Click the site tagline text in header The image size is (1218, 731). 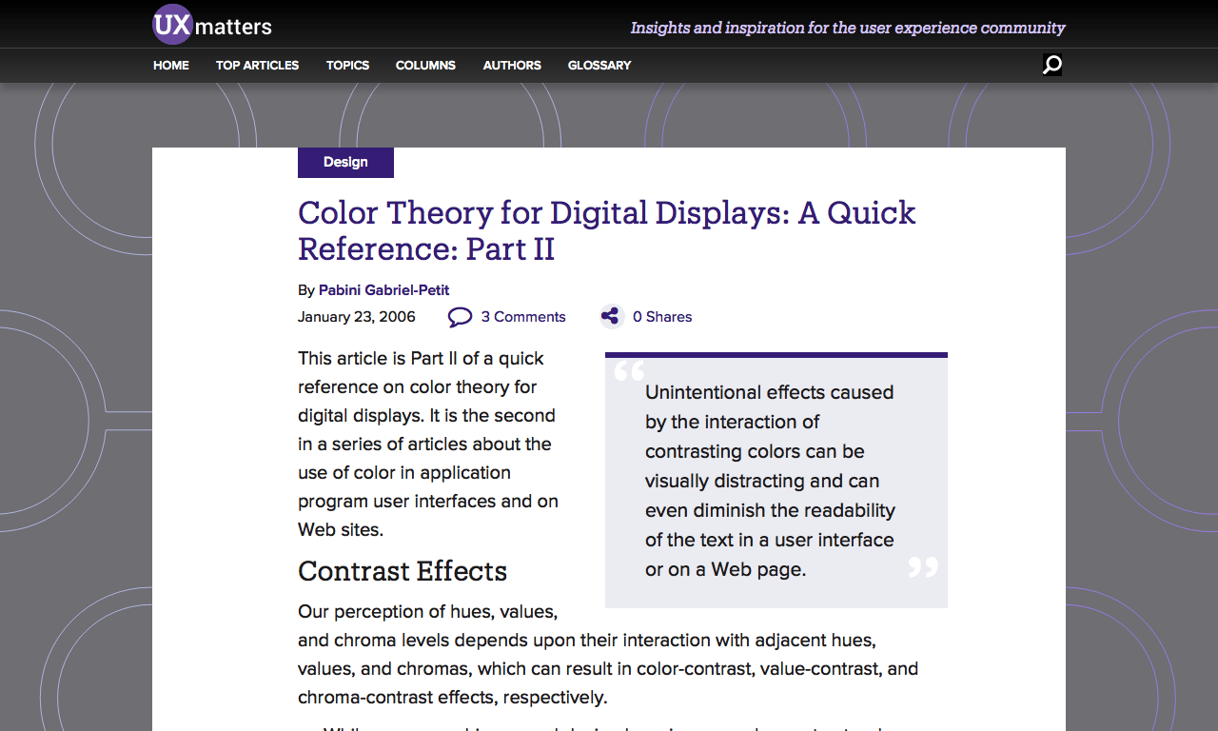[x=848, y=28]
